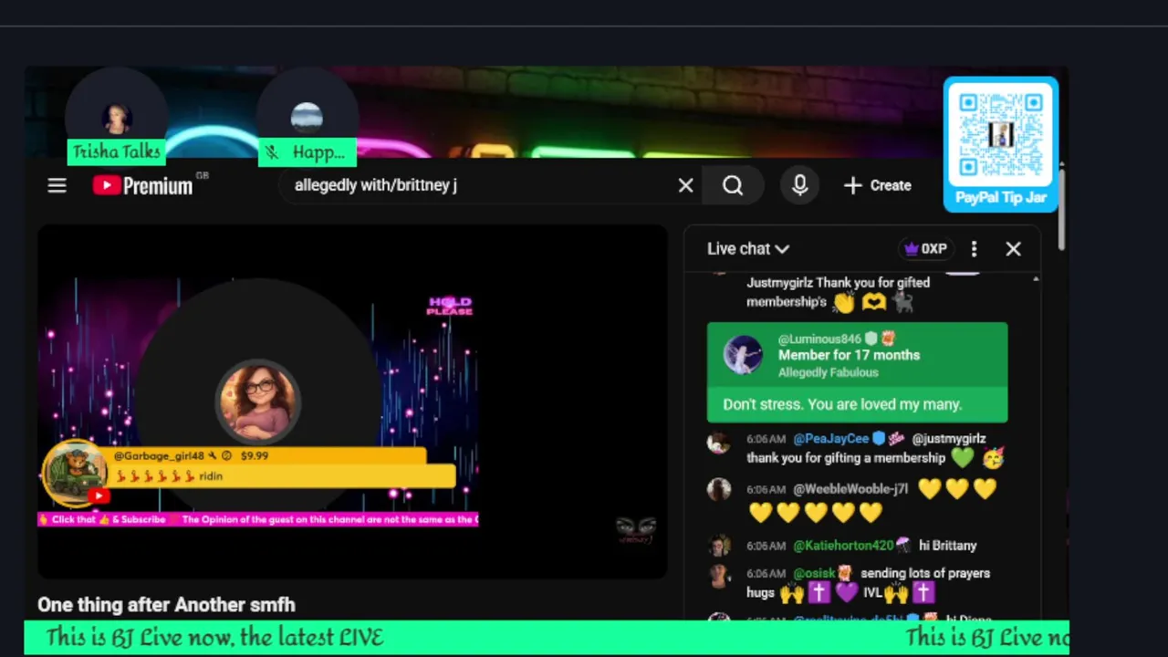The height and width of the screenshot is (657, 1168).
Task: Click the center avatar in the video player
Action: (258, 401)
